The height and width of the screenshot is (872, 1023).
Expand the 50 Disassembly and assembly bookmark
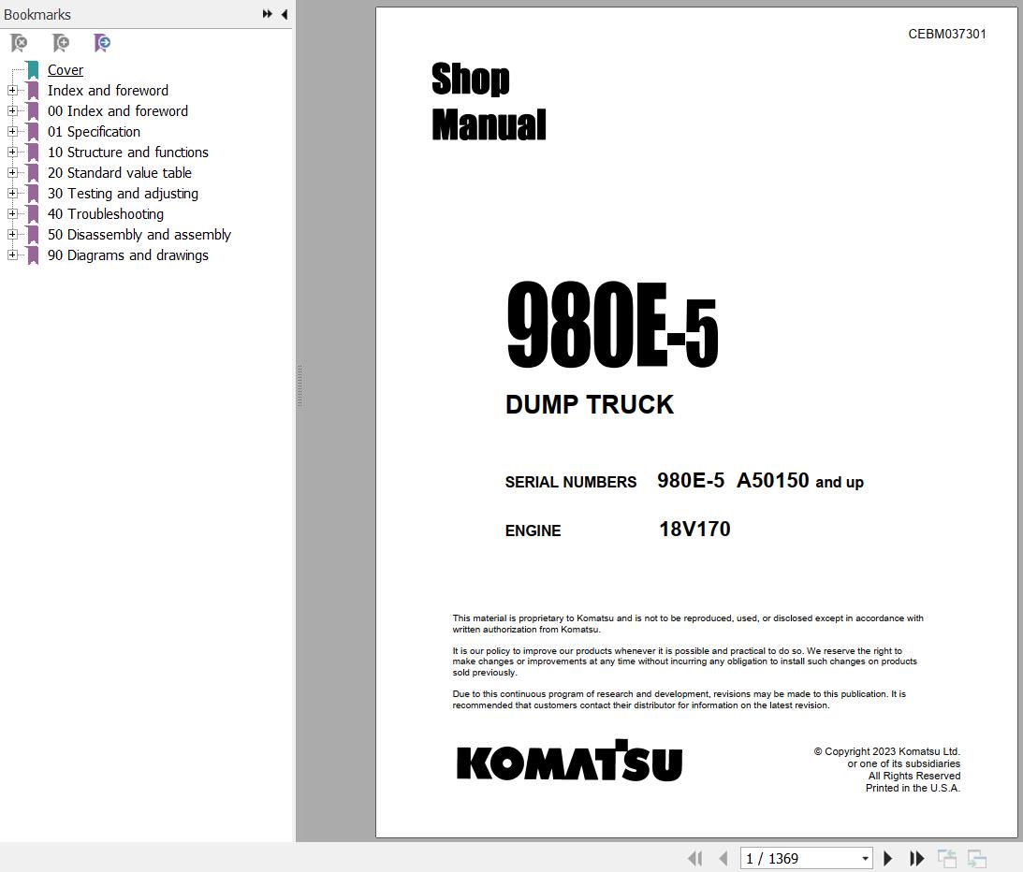(12, 234)
